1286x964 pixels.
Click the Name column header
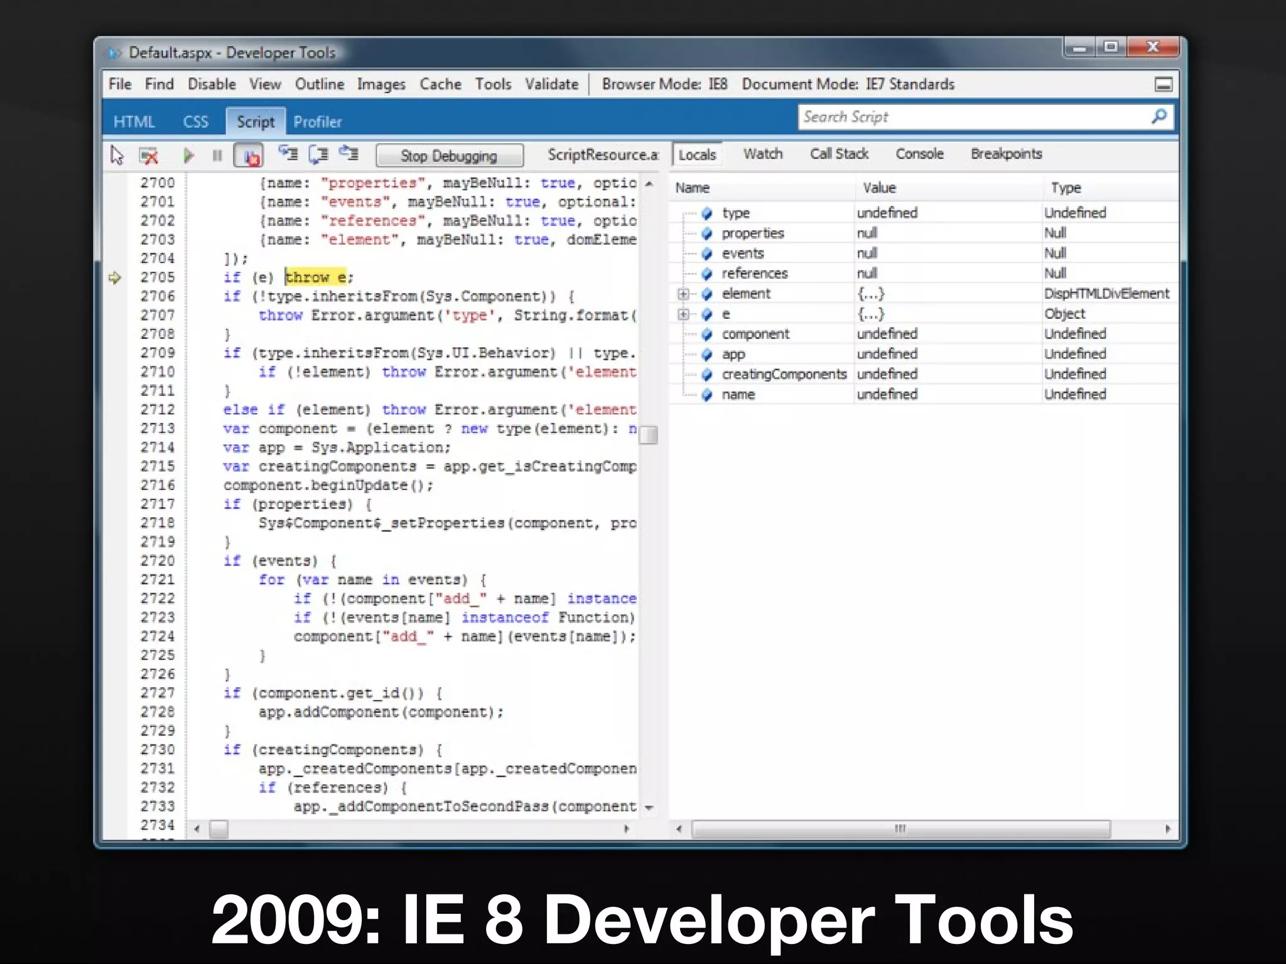coord(762,188)
